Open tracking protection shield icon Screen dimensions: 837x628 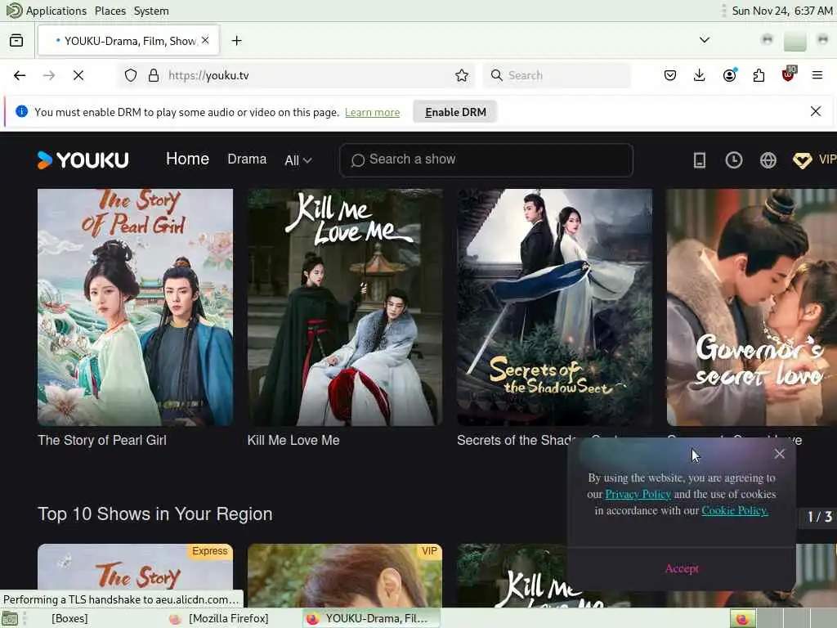(131, 75)
